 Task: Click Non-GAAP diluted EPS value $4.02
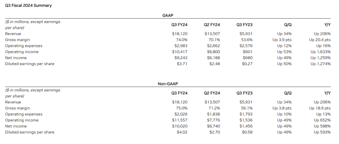(183, 132)
